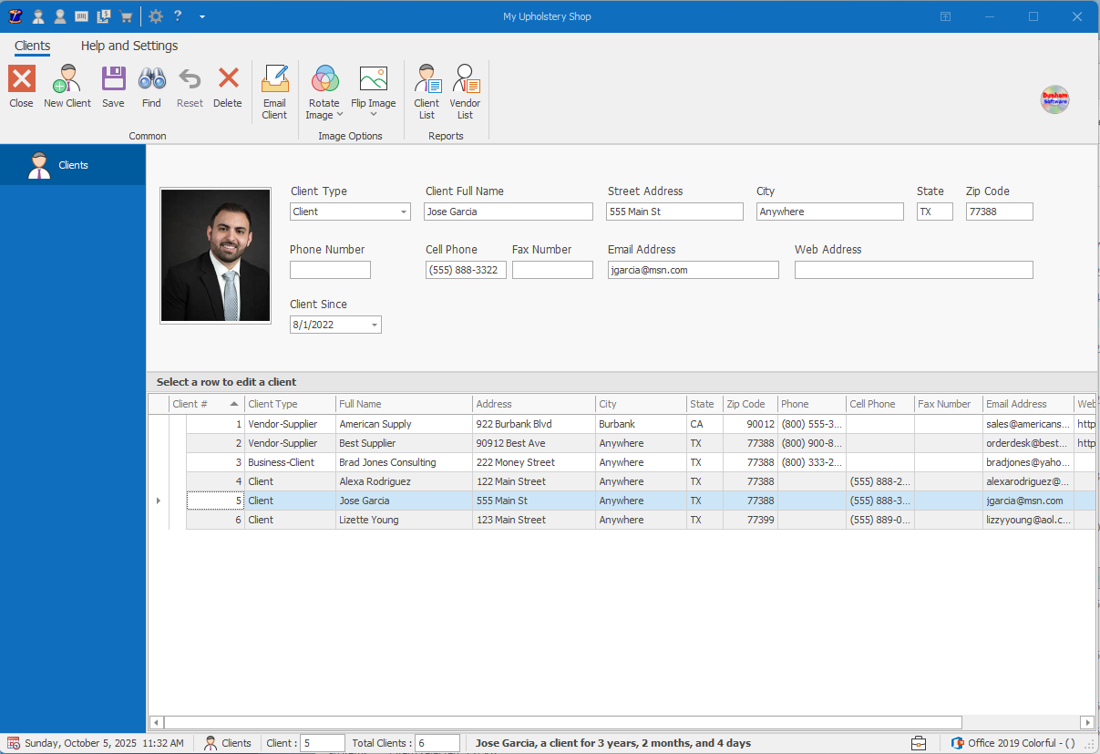Image resolution: width=1100 pixels, height=754 pixels.
Task: Sort grid by Full Name column header
Action: coord(404,404)
